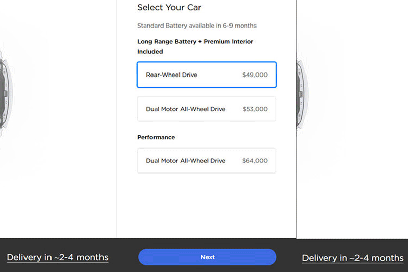Open the left Delivery in ~2-4 months link
This screenshot has height=272, width=408.
[58, 257]
